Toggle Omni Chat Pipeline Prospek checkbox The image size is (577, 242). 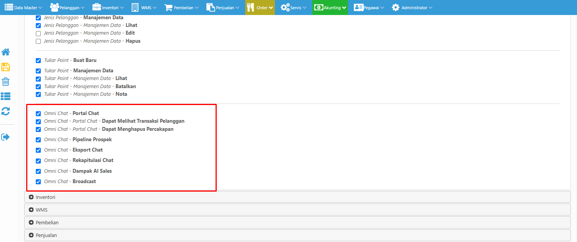(x=38, y=140)
